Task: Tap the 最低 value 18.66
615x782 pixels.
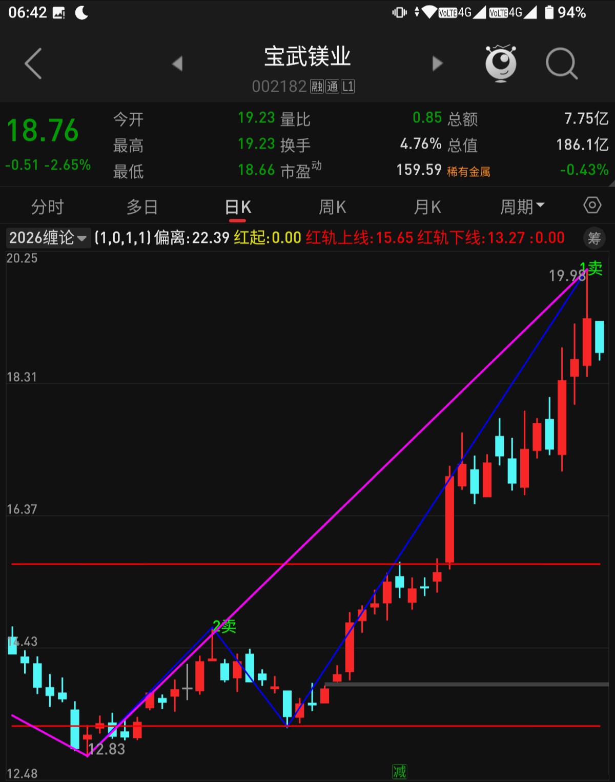Action: [256, 170]
